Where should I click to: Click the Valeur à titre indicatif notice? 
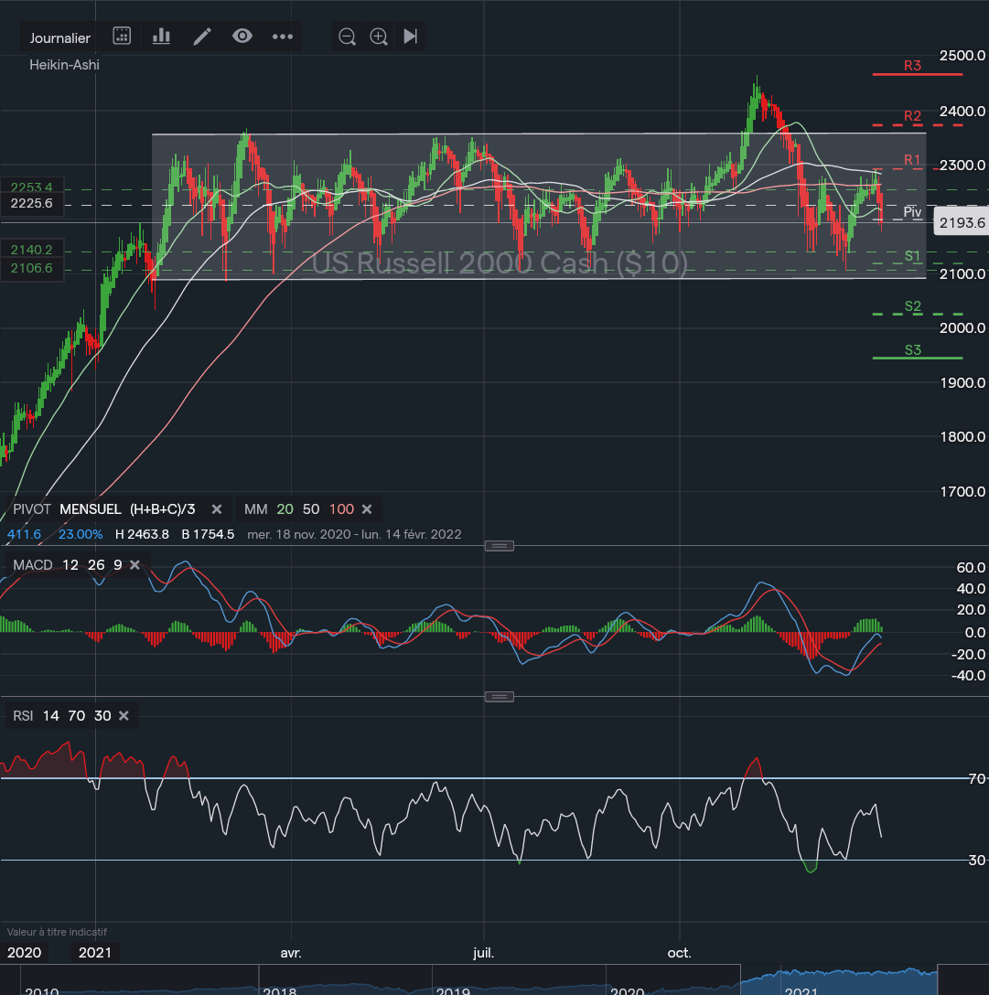pyautogui.click(x=57, y=932)
